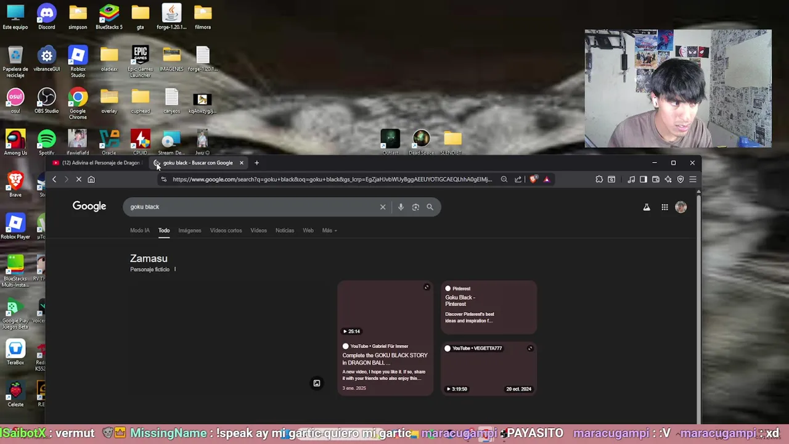
Task: Start voice search with microphone icon
Action: (401, 207)
